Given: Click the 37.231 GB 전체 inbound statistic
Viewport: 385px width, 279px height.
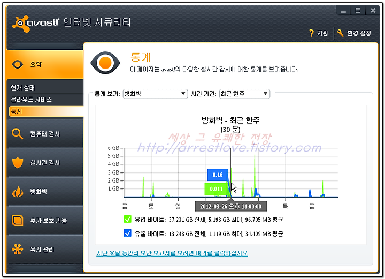Looking at the screenshot, I should (x=187, y=220).
